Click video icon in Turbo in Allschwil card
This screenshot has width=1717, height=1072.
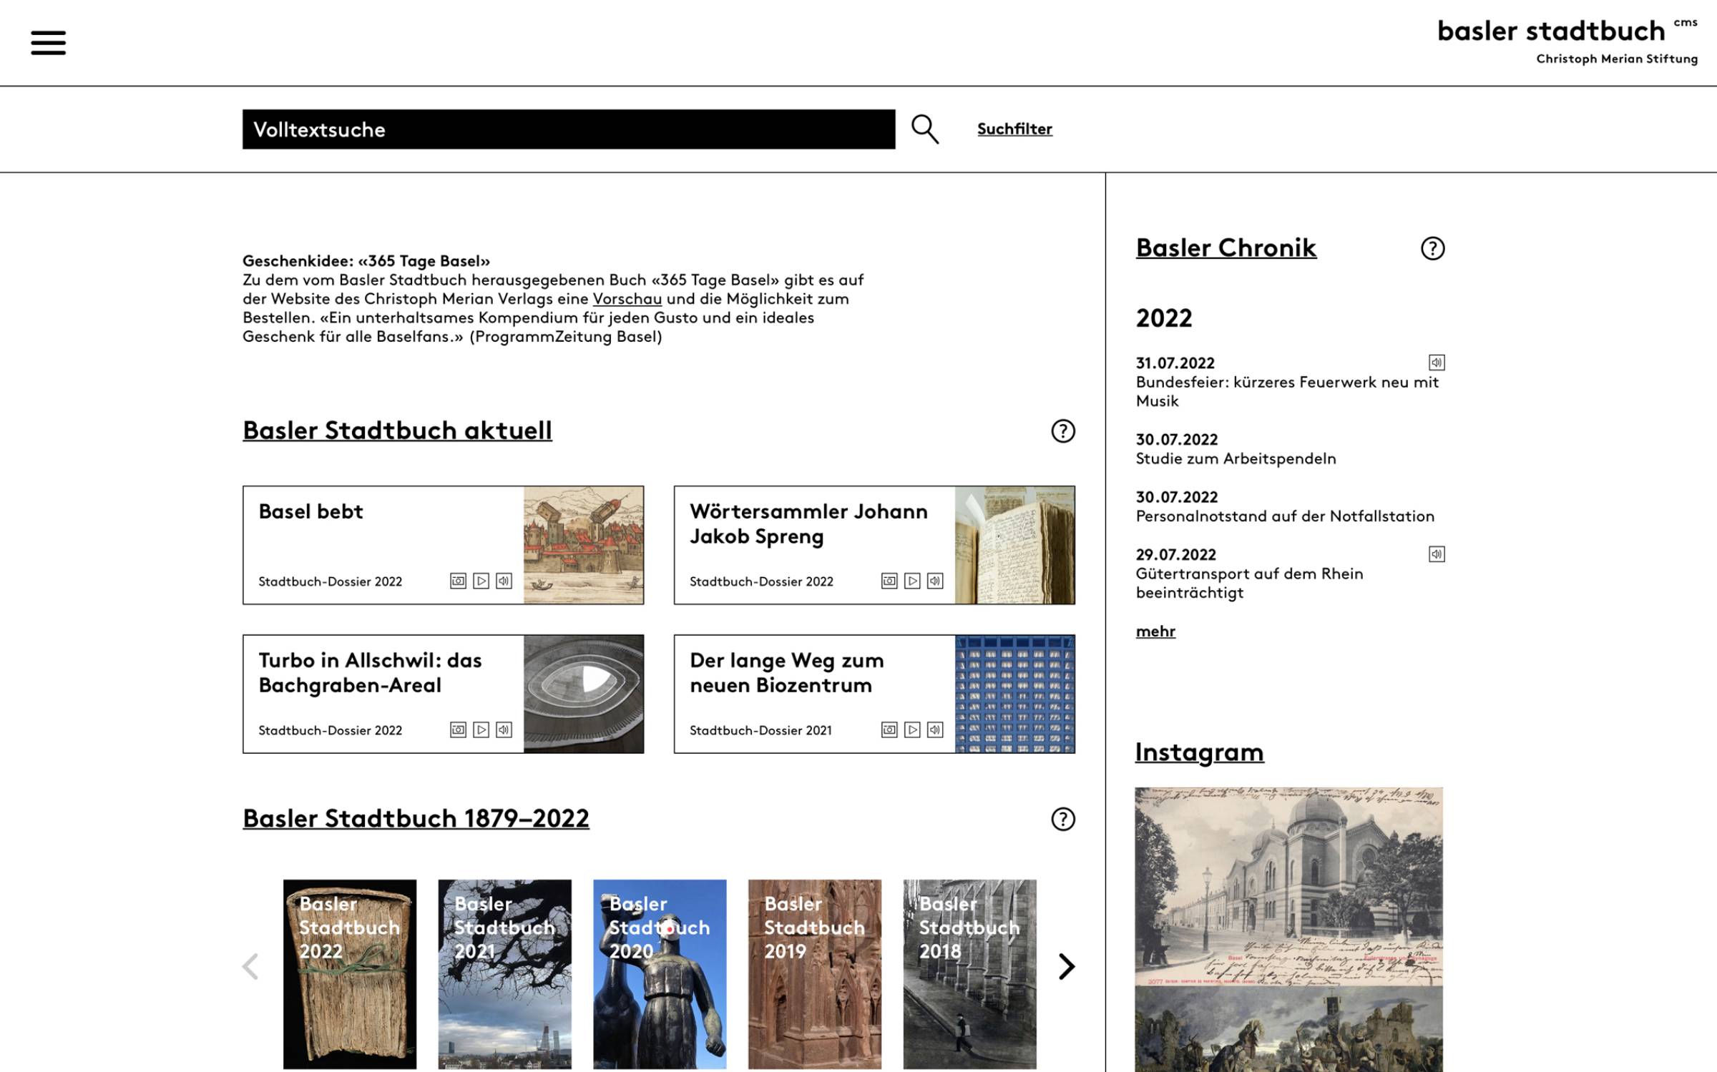[481, 729]
